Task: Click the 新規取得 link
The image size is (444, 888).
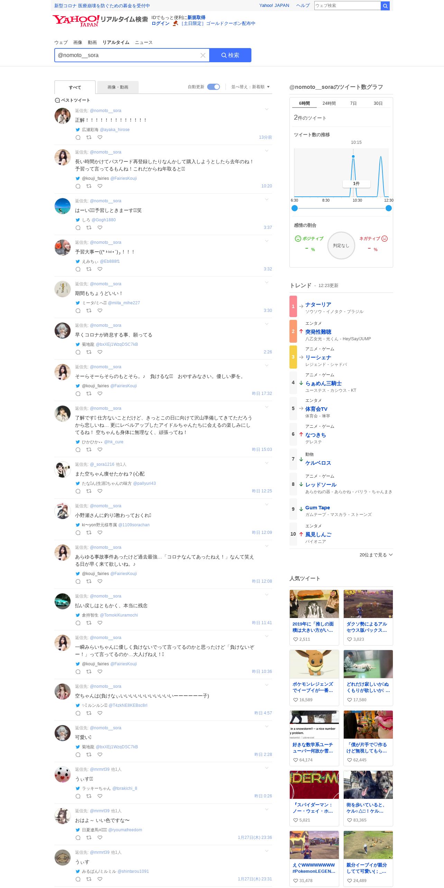Action: [x=196, y=18]
